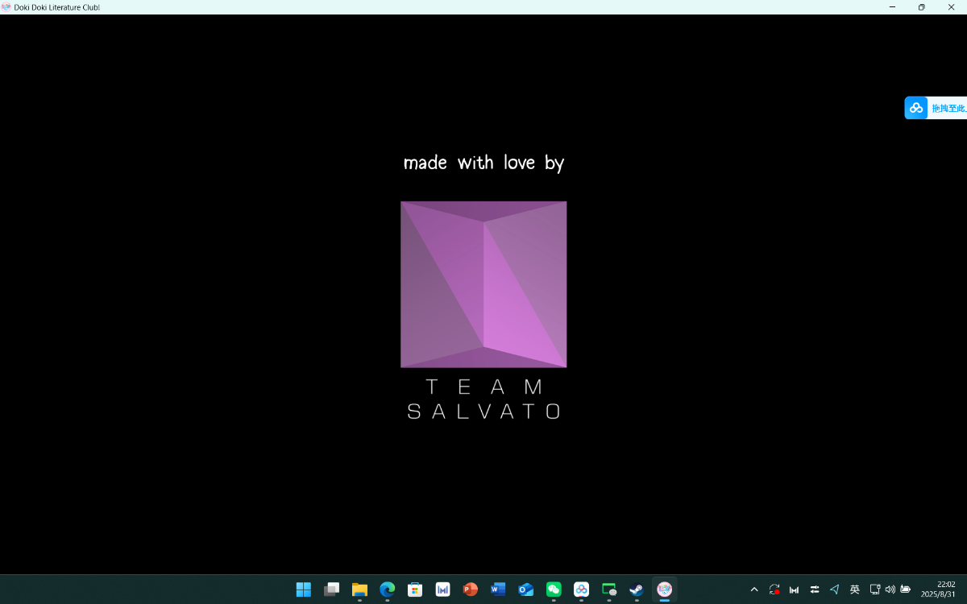Open the volume speaker control in tray
Screen dimensions: 967x604
890,590
